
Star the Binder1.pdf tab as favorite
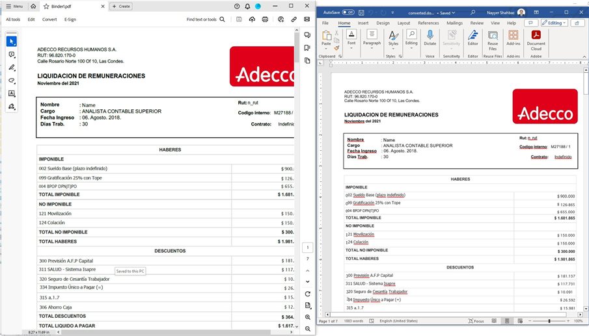click(46, 6)
